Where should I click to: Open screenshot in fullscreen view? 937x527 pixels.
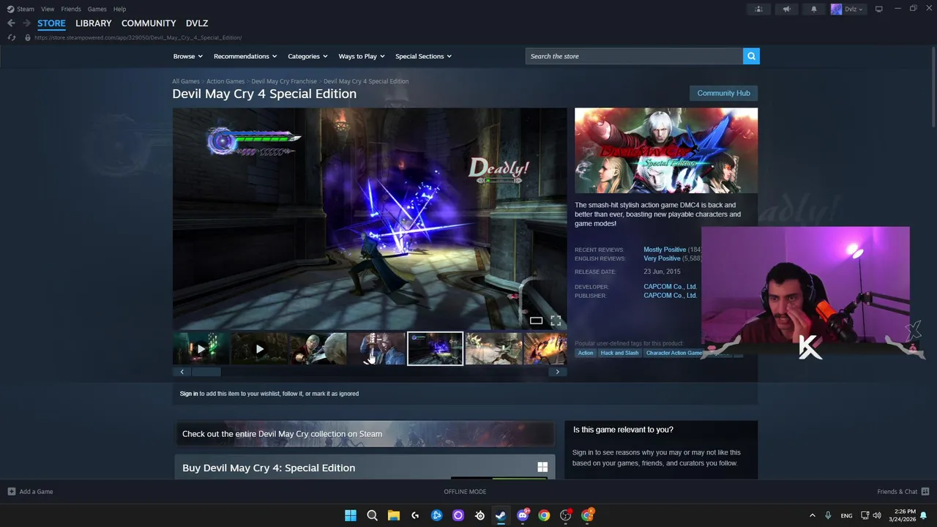pos(556,321)
